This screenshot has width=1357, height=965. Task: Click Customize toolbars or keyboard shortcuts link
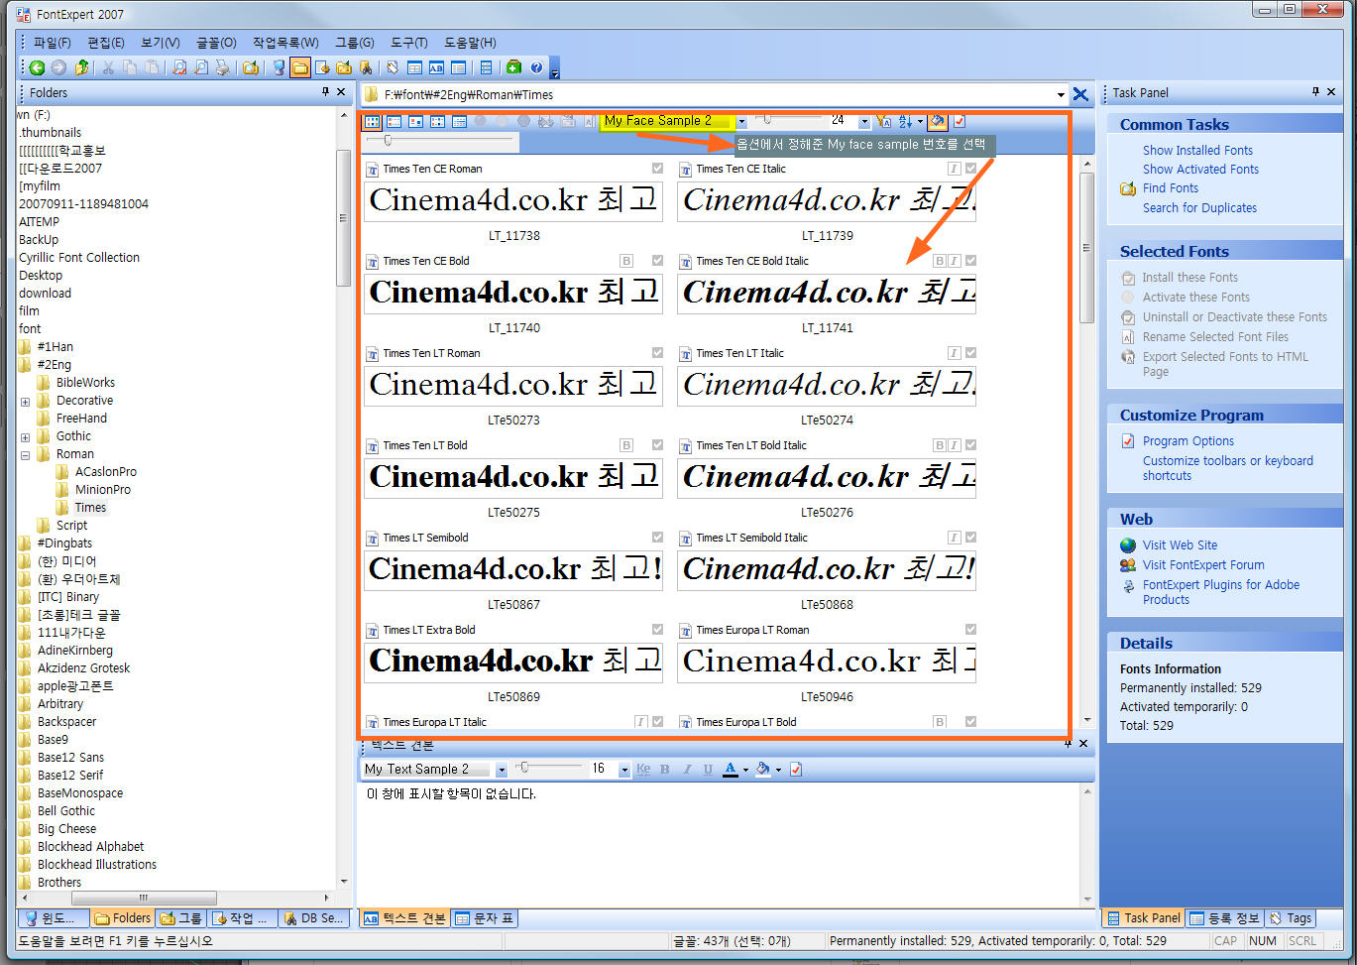[x=1228, y=468]
